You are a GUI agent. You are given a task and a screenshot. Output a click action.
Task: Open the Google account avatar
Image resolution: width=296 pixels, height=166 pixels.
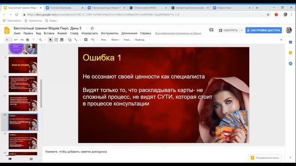tap(289, 30)
